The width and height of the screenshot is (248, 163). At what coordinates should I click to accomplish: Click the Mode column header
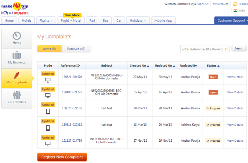coord(48,65)
